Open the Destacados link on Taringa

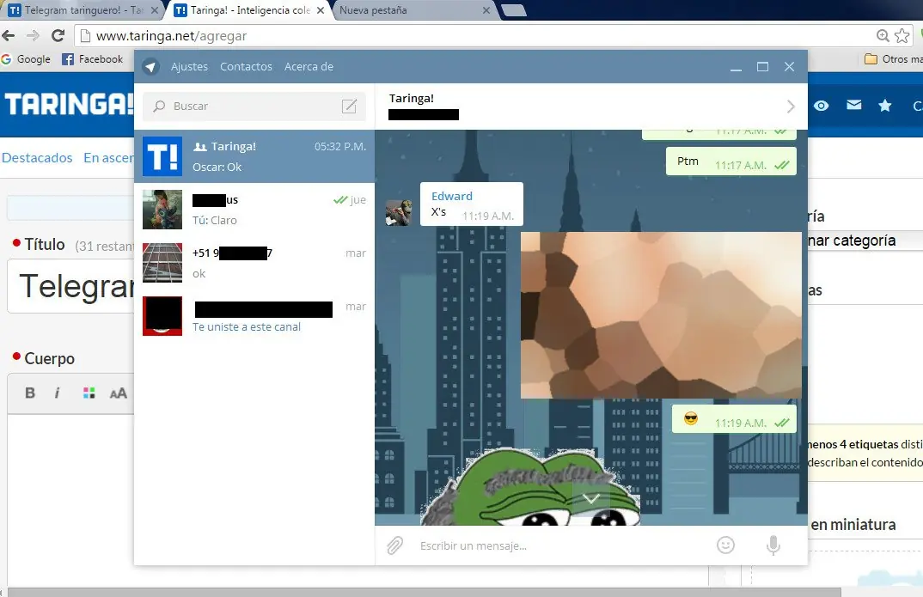click(x=37, y=158)
